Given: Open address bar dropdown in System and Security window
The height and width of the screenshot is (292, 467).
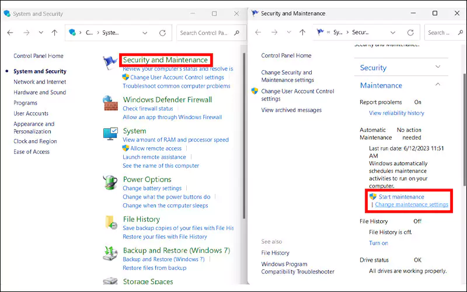Looking at the screenshot, I should tap(145, 33).
